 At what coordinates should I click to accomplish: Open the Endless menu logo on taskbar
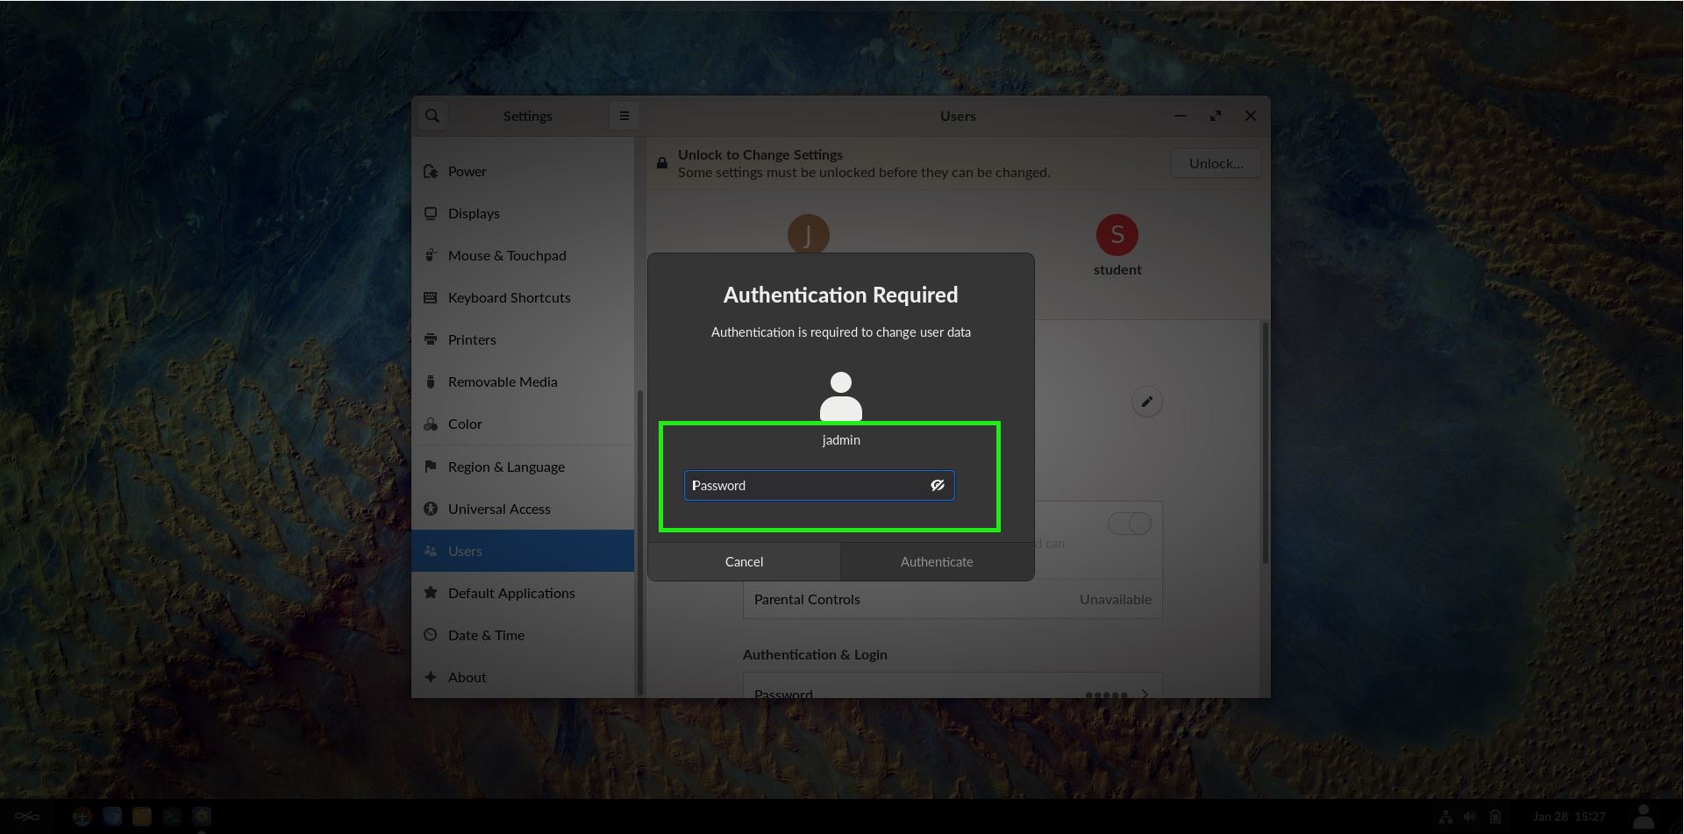point(27,816)
